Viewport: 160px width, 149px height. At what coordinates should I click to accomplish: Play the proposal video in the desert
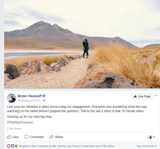(82, 44)
